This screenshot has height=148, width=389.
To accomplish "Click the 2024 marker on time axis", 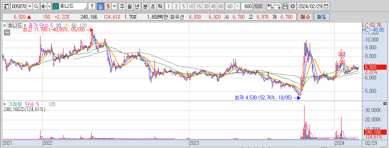I will [x=339, y=143].
